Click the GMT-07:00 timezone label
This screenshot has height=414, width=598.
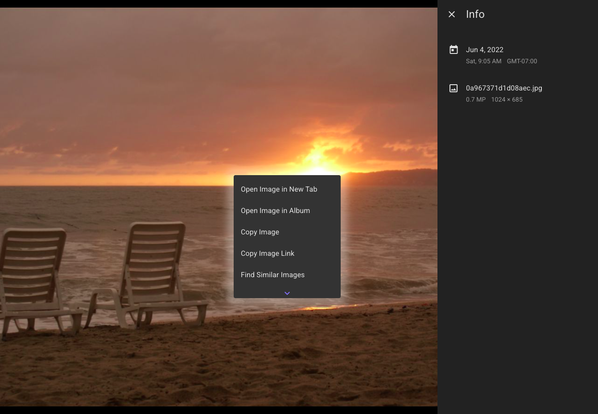[x=522, y=61]
